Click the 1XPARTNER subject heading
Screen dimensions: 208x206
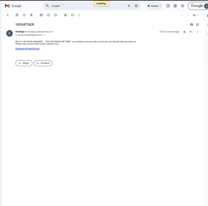point(25,25)
